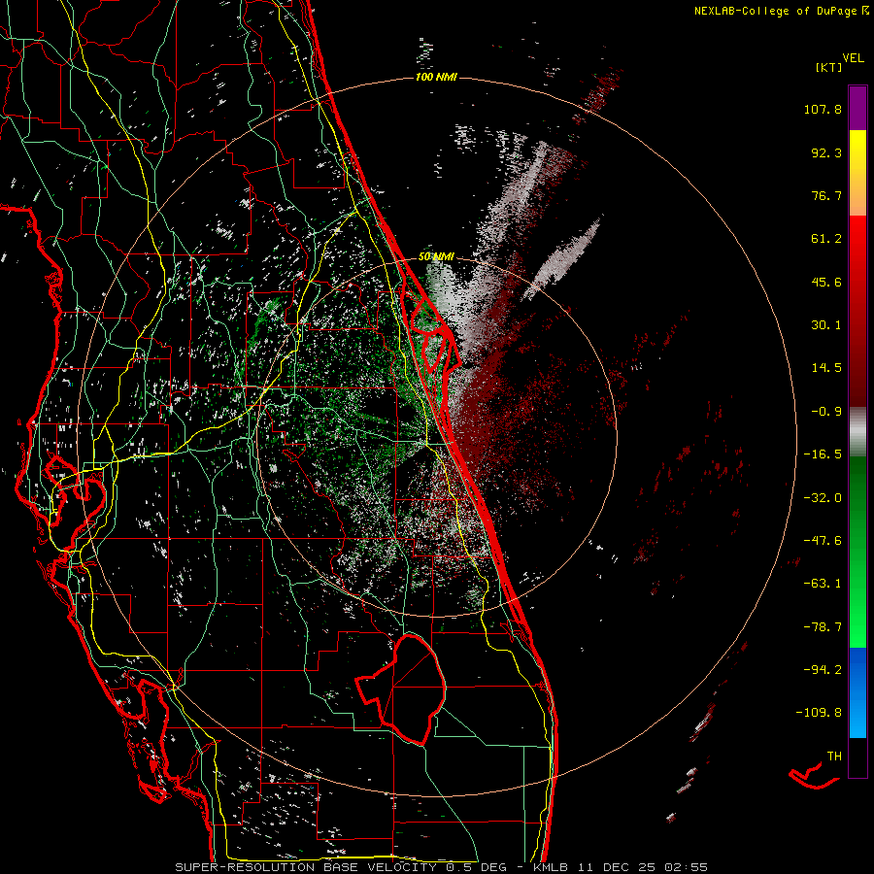The height and width of the screenshot is (874, 874).
Task: Click the 61.2 scale value
Action: coord(826,239)
